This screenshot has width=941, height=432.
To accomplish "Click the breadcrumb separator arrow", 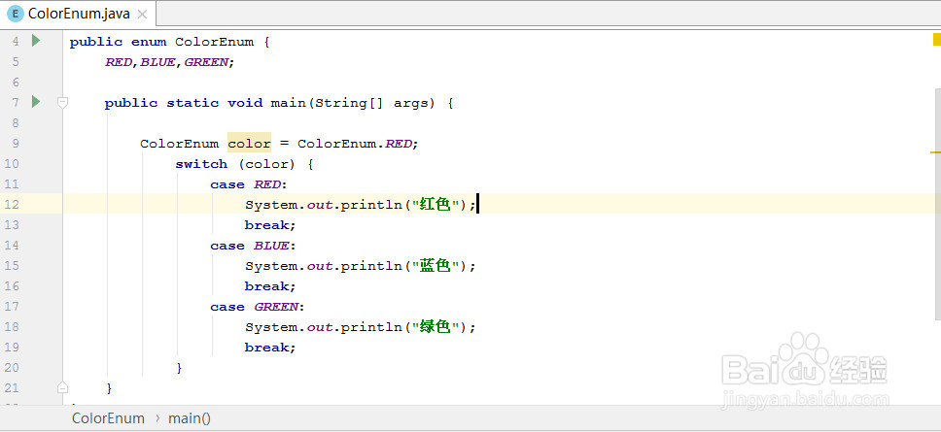I will pos(156,418).
